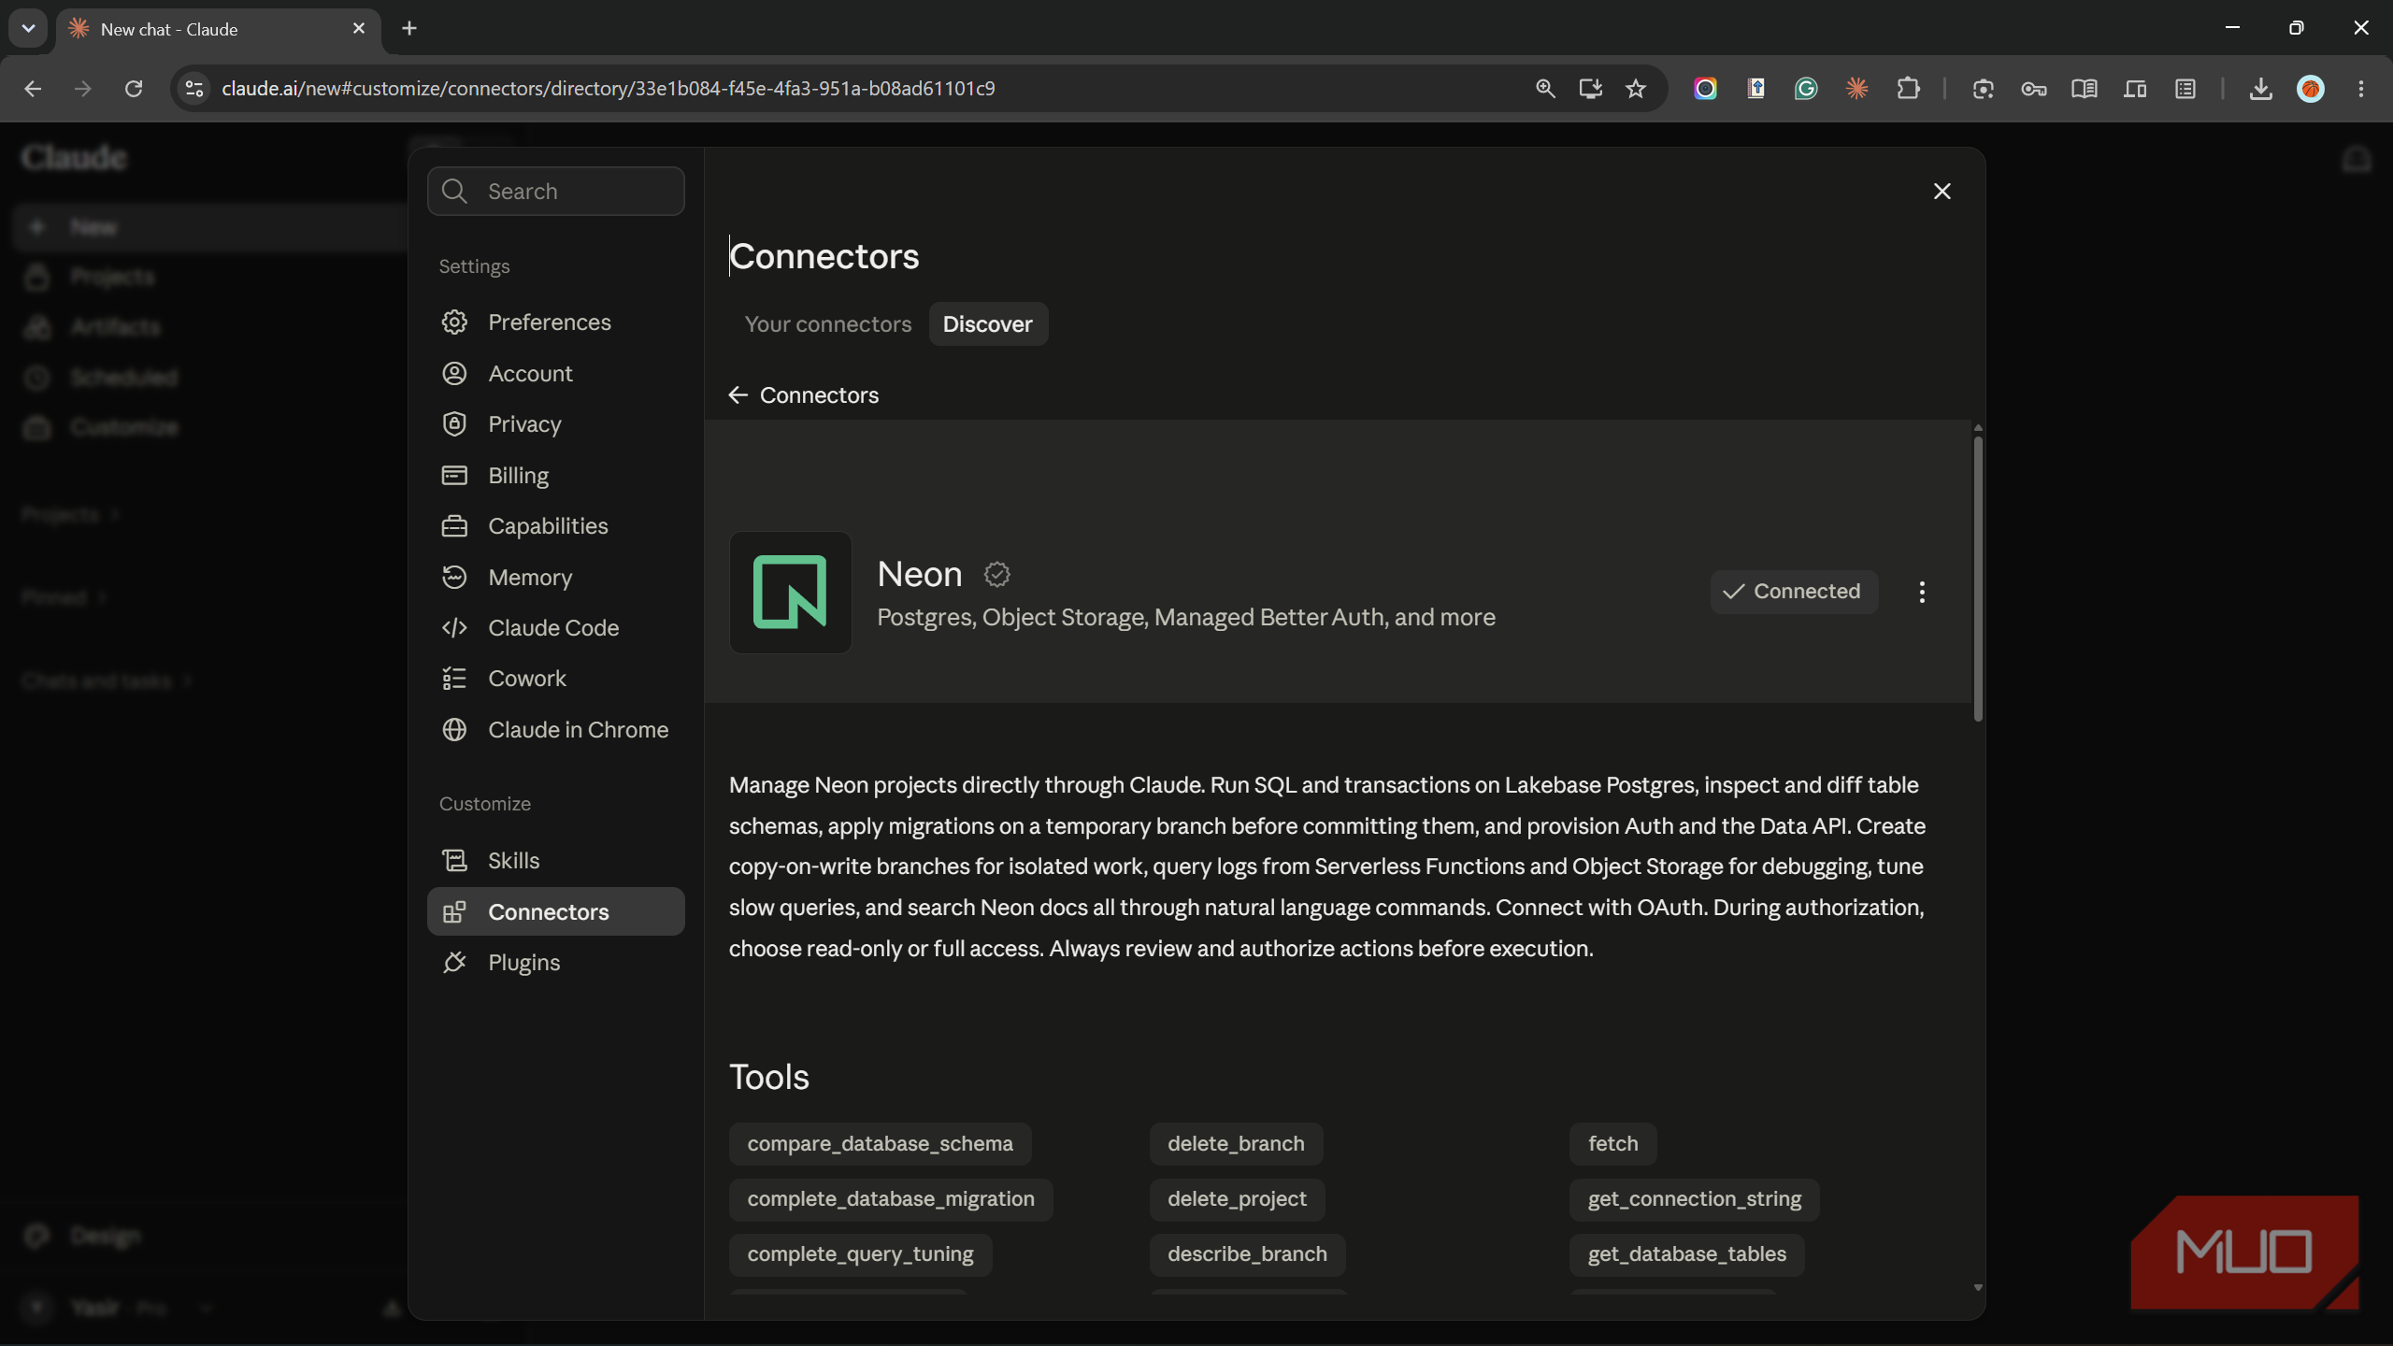Select the Capabilities menu item
The image size is (2393, 1346).
556,525
